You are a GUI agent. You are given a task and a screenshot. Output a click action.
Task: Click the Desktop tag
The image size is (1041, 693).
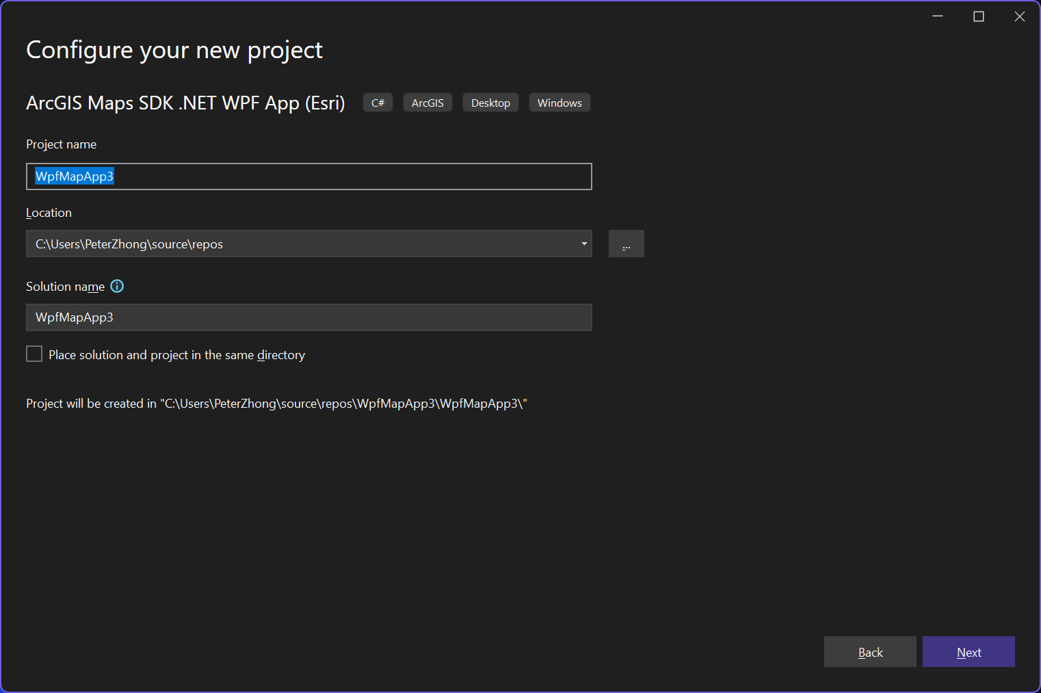click(x=490, y=103)
